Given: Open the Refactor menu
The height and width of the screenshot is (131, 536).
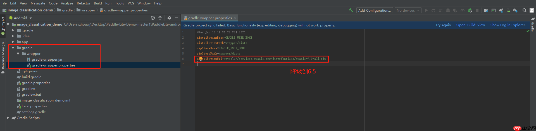Looking at the screenshot, I should [x=84, y=3].
